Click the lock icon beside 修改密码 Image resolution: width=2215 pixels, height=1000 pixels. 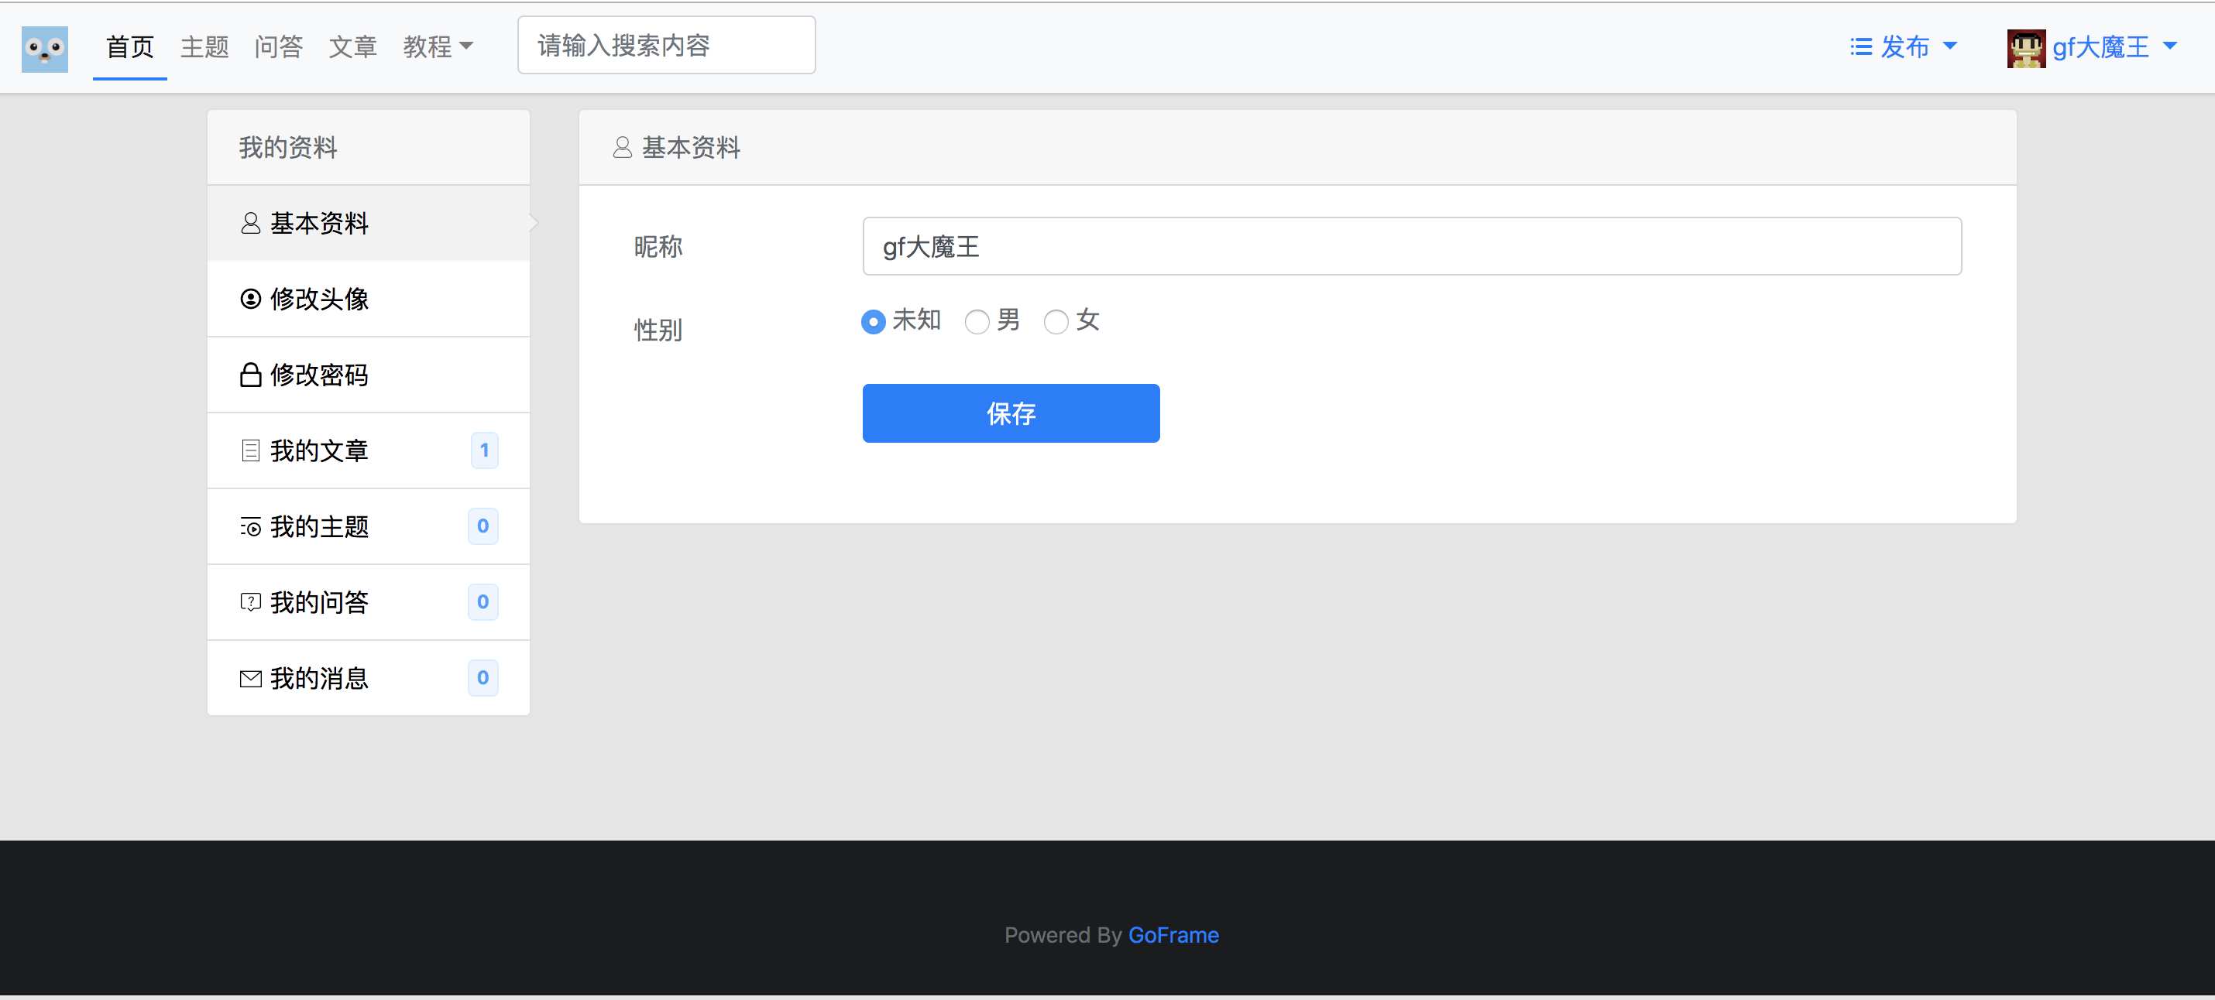coord(250,375)
